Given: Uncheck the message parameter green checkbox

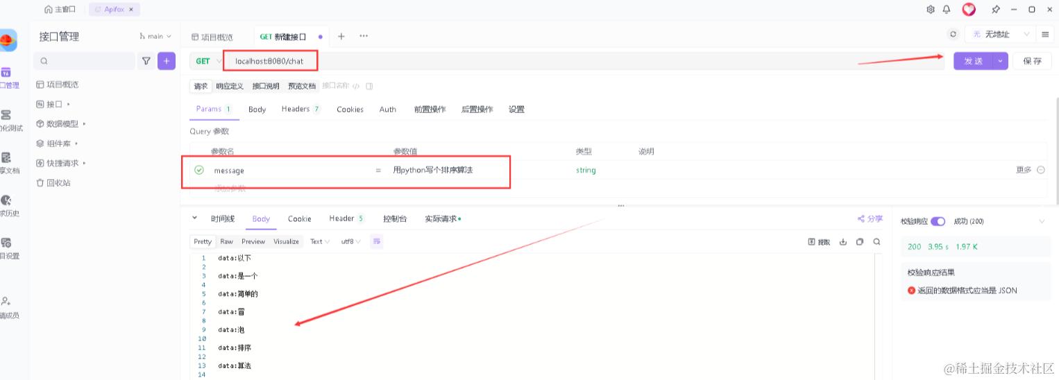Looking at the screenshot, I should pyautogui.click(x=199, y=170).
